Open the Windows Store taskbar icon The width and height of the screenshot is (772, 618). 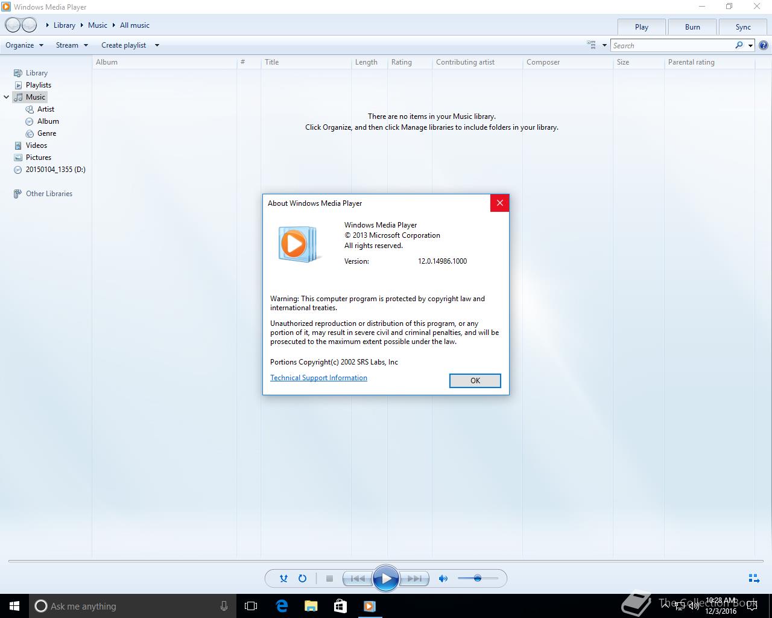click(x=340, y=606)
